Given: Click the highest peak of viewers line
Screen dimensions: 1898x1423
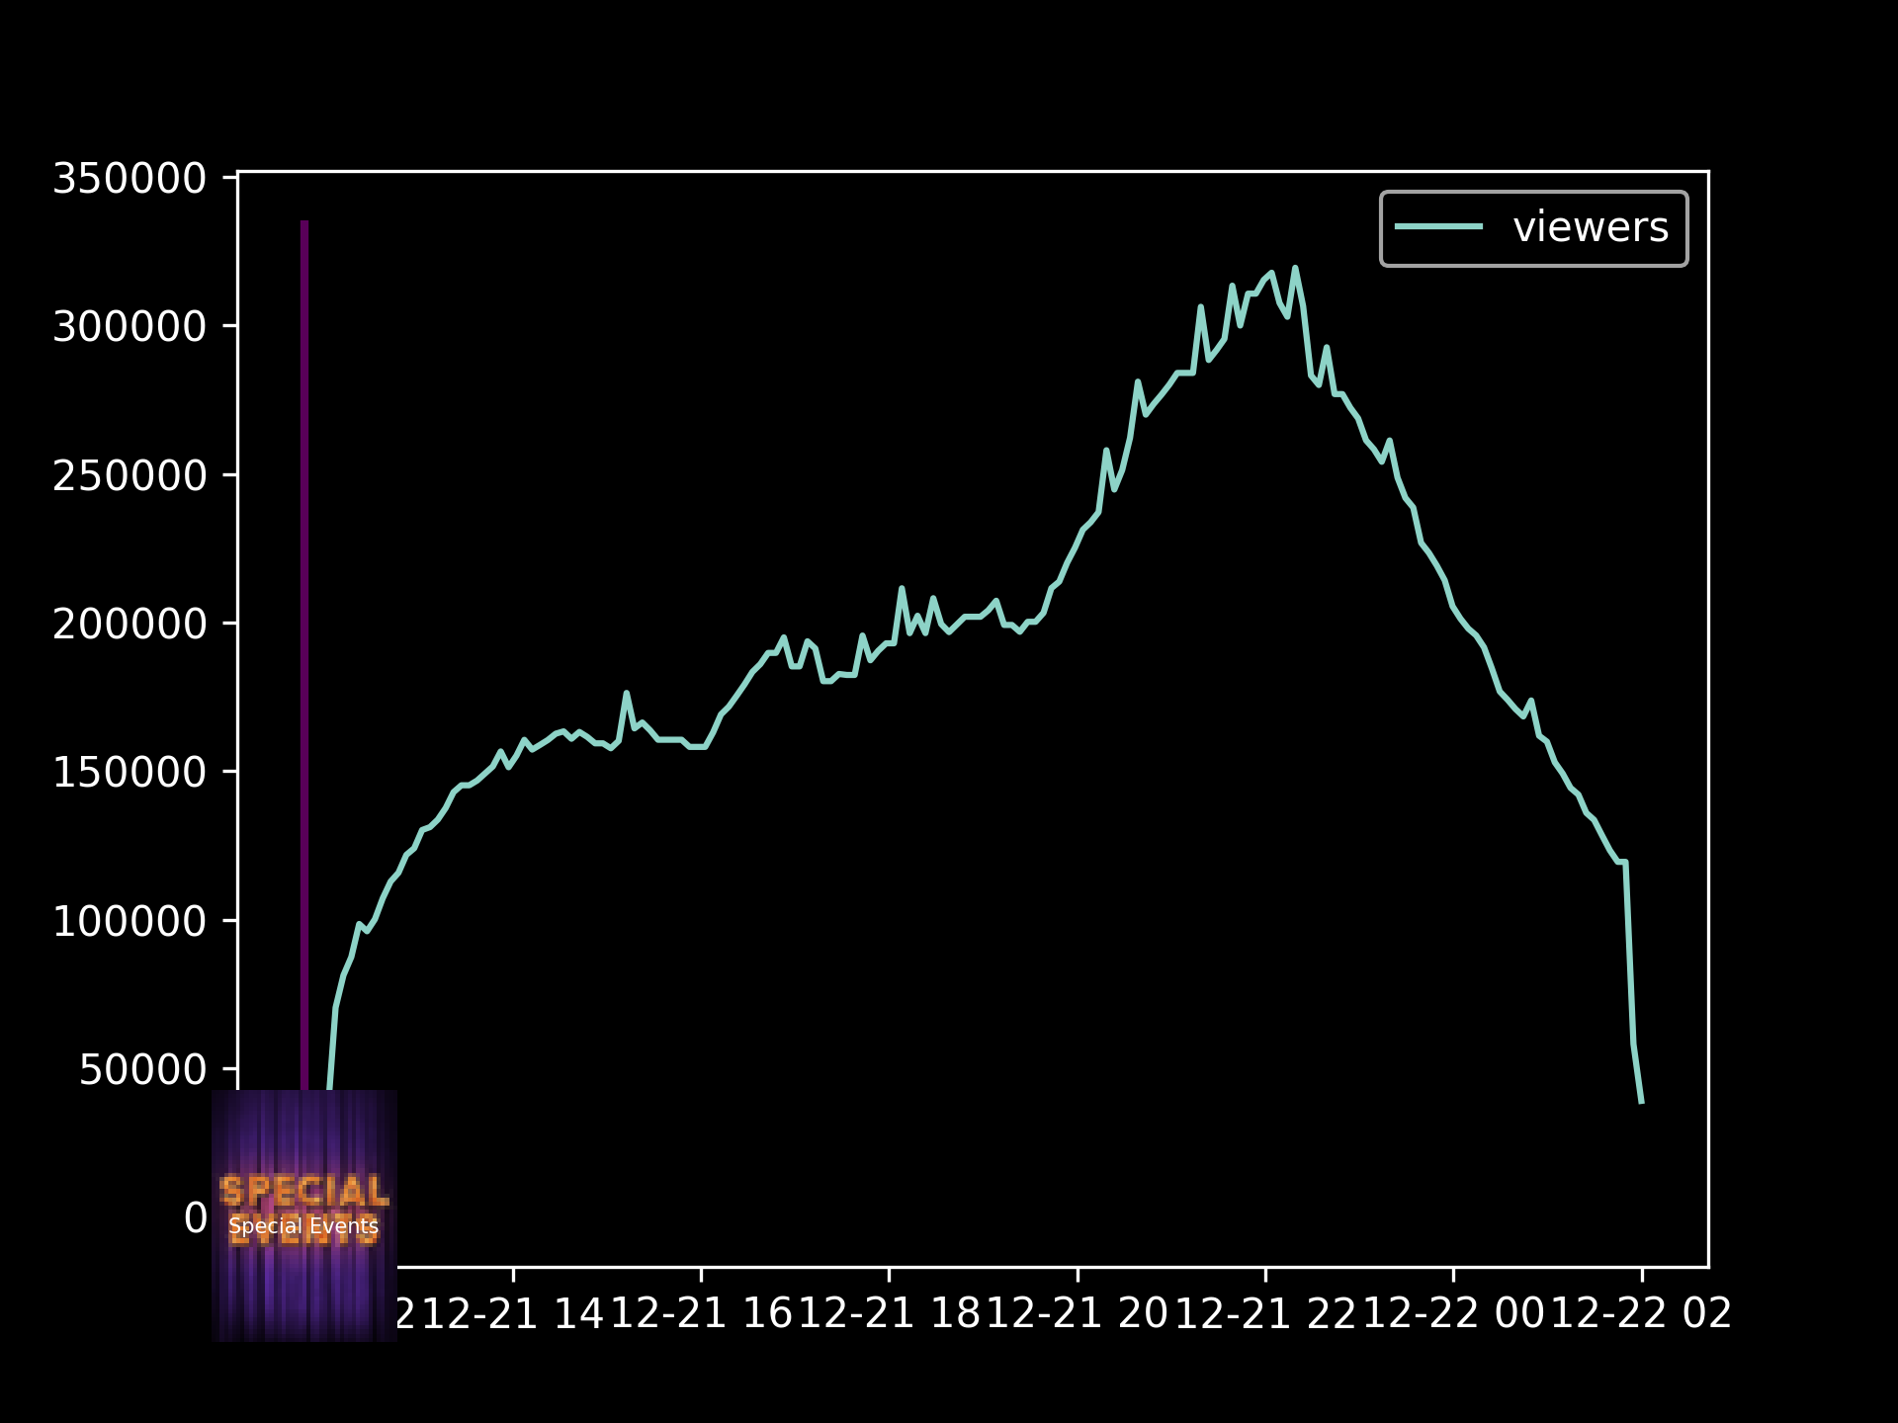Looking at the screenshot, I should tap(1295, 268).
